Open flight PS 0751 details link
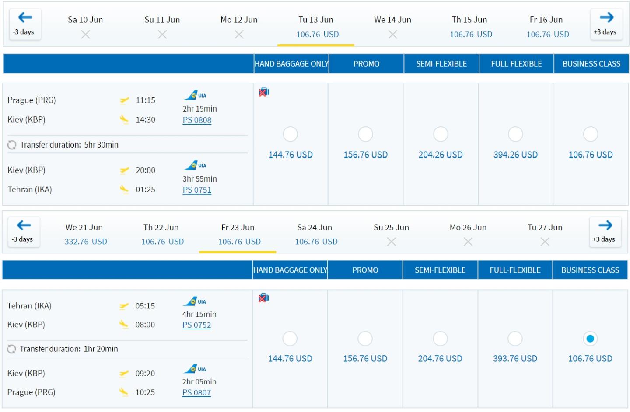 197,190
